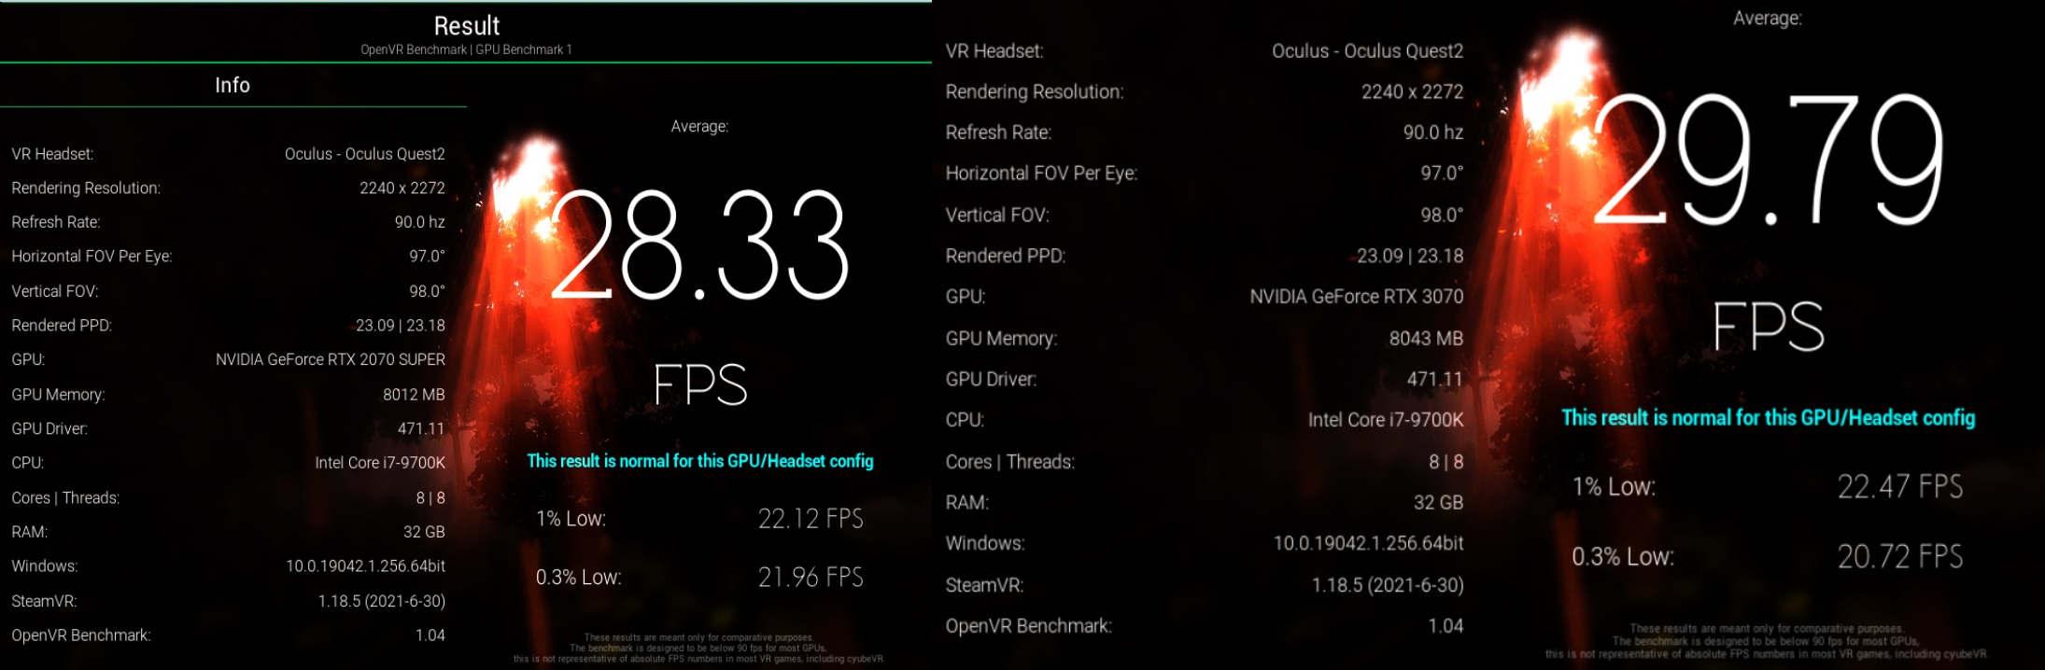Click the OpenVR Benchmark | GPU Benchmark 1 subtitle

tap(466, 49)
